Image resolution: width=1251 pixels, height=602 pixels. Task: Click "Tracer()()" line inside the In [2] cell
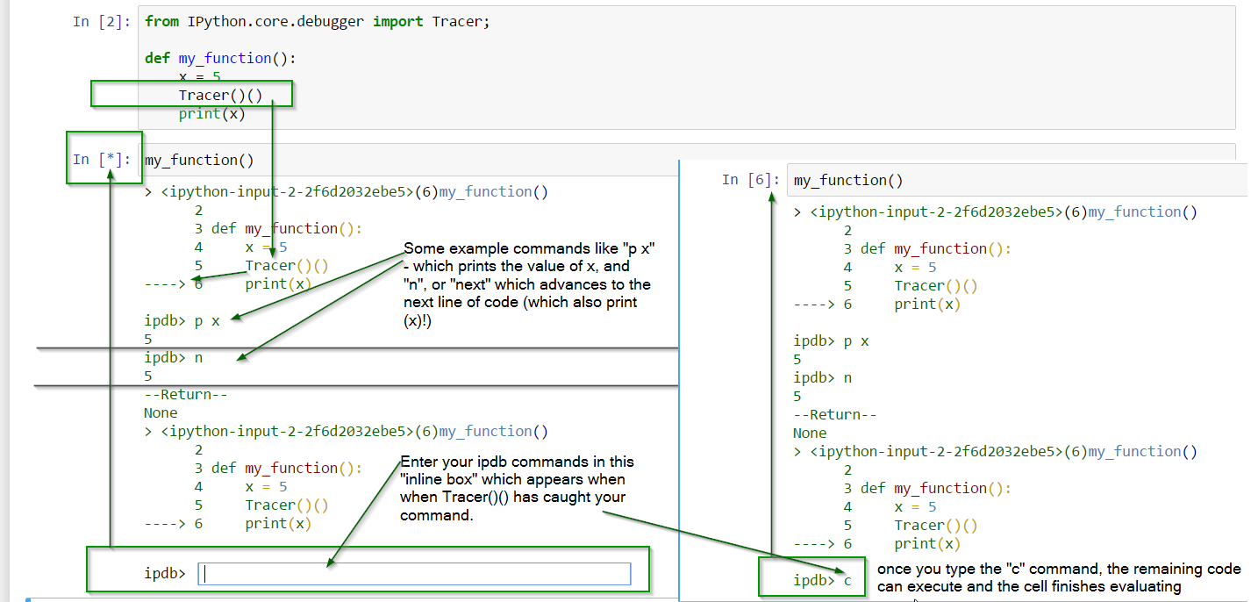coord(221,95)
